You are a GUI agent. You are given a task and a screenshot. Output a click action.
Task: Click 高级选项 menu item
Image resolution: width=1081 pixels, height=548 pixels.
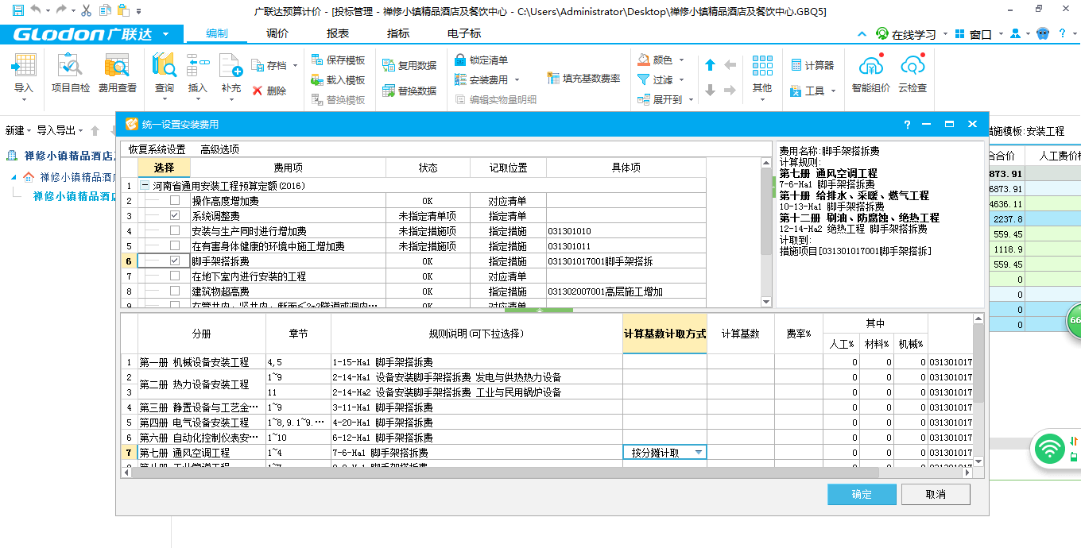[219, 149]
